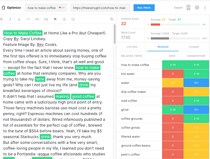210x159 pixels.
Task: Set heading level H2
Action: (46, 19)
